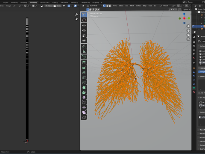
Task: Click the Scene name field
Action: click(x=194, y=2)
